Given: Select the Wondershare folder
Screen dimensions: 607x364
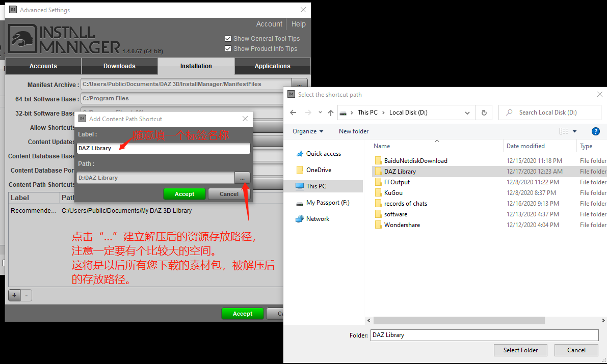Looking at the screenshot, I should [402, 225].
